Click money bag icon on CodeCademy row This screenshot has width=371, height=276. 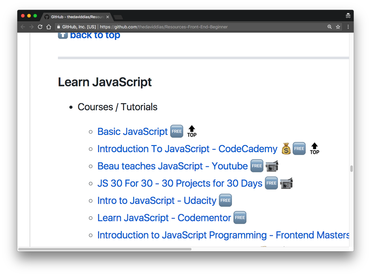pyautogui.click(x=286, y=149)
